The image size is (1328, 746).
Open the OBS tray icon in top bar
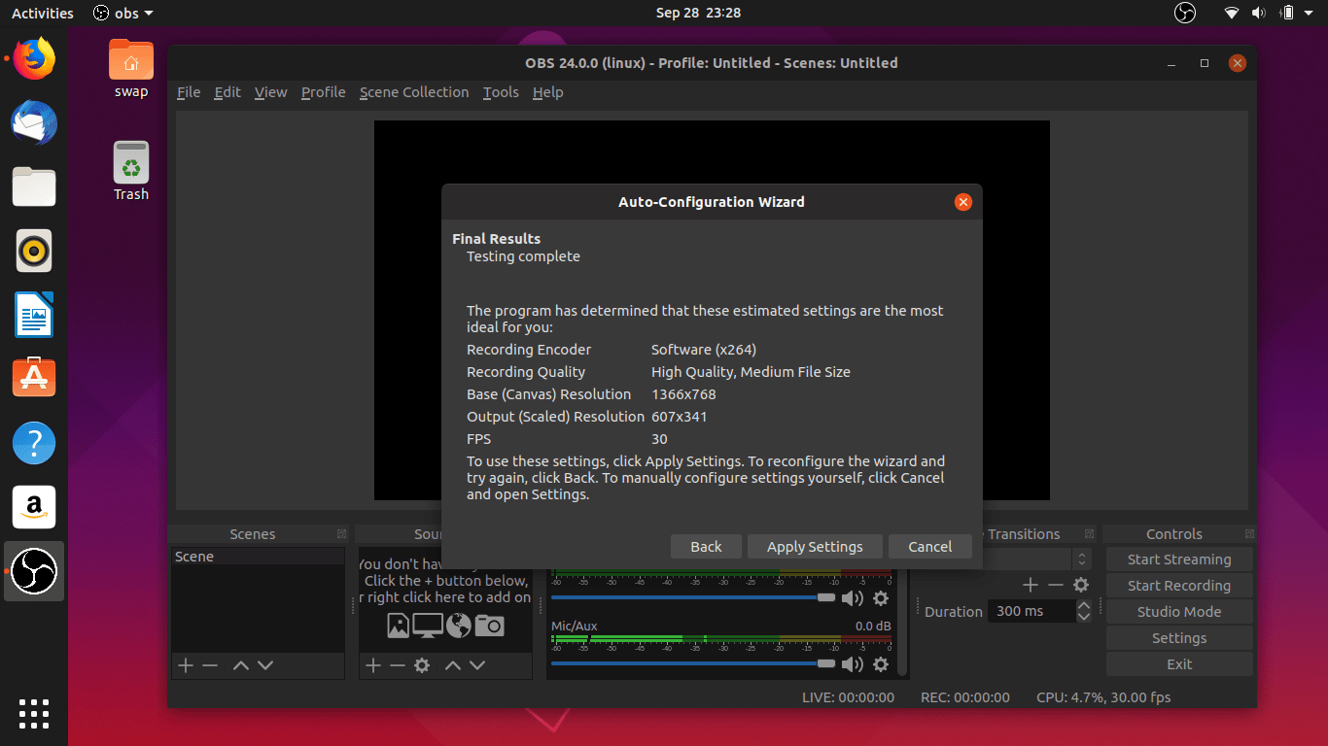point(1184,13)
